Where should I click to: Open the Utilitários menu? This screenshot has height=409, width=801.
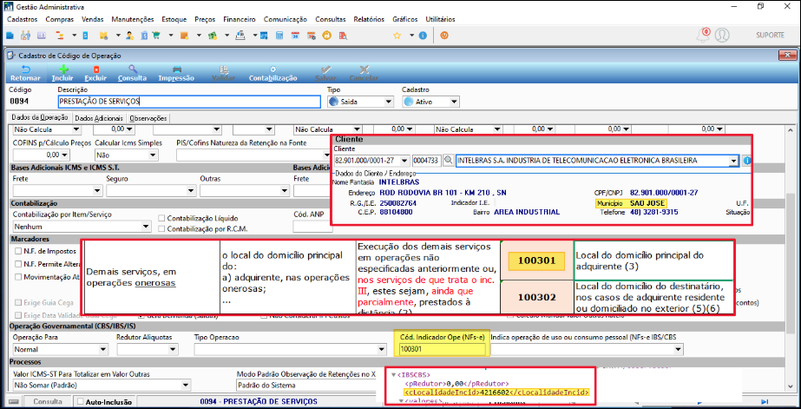[x=440, y=19]
